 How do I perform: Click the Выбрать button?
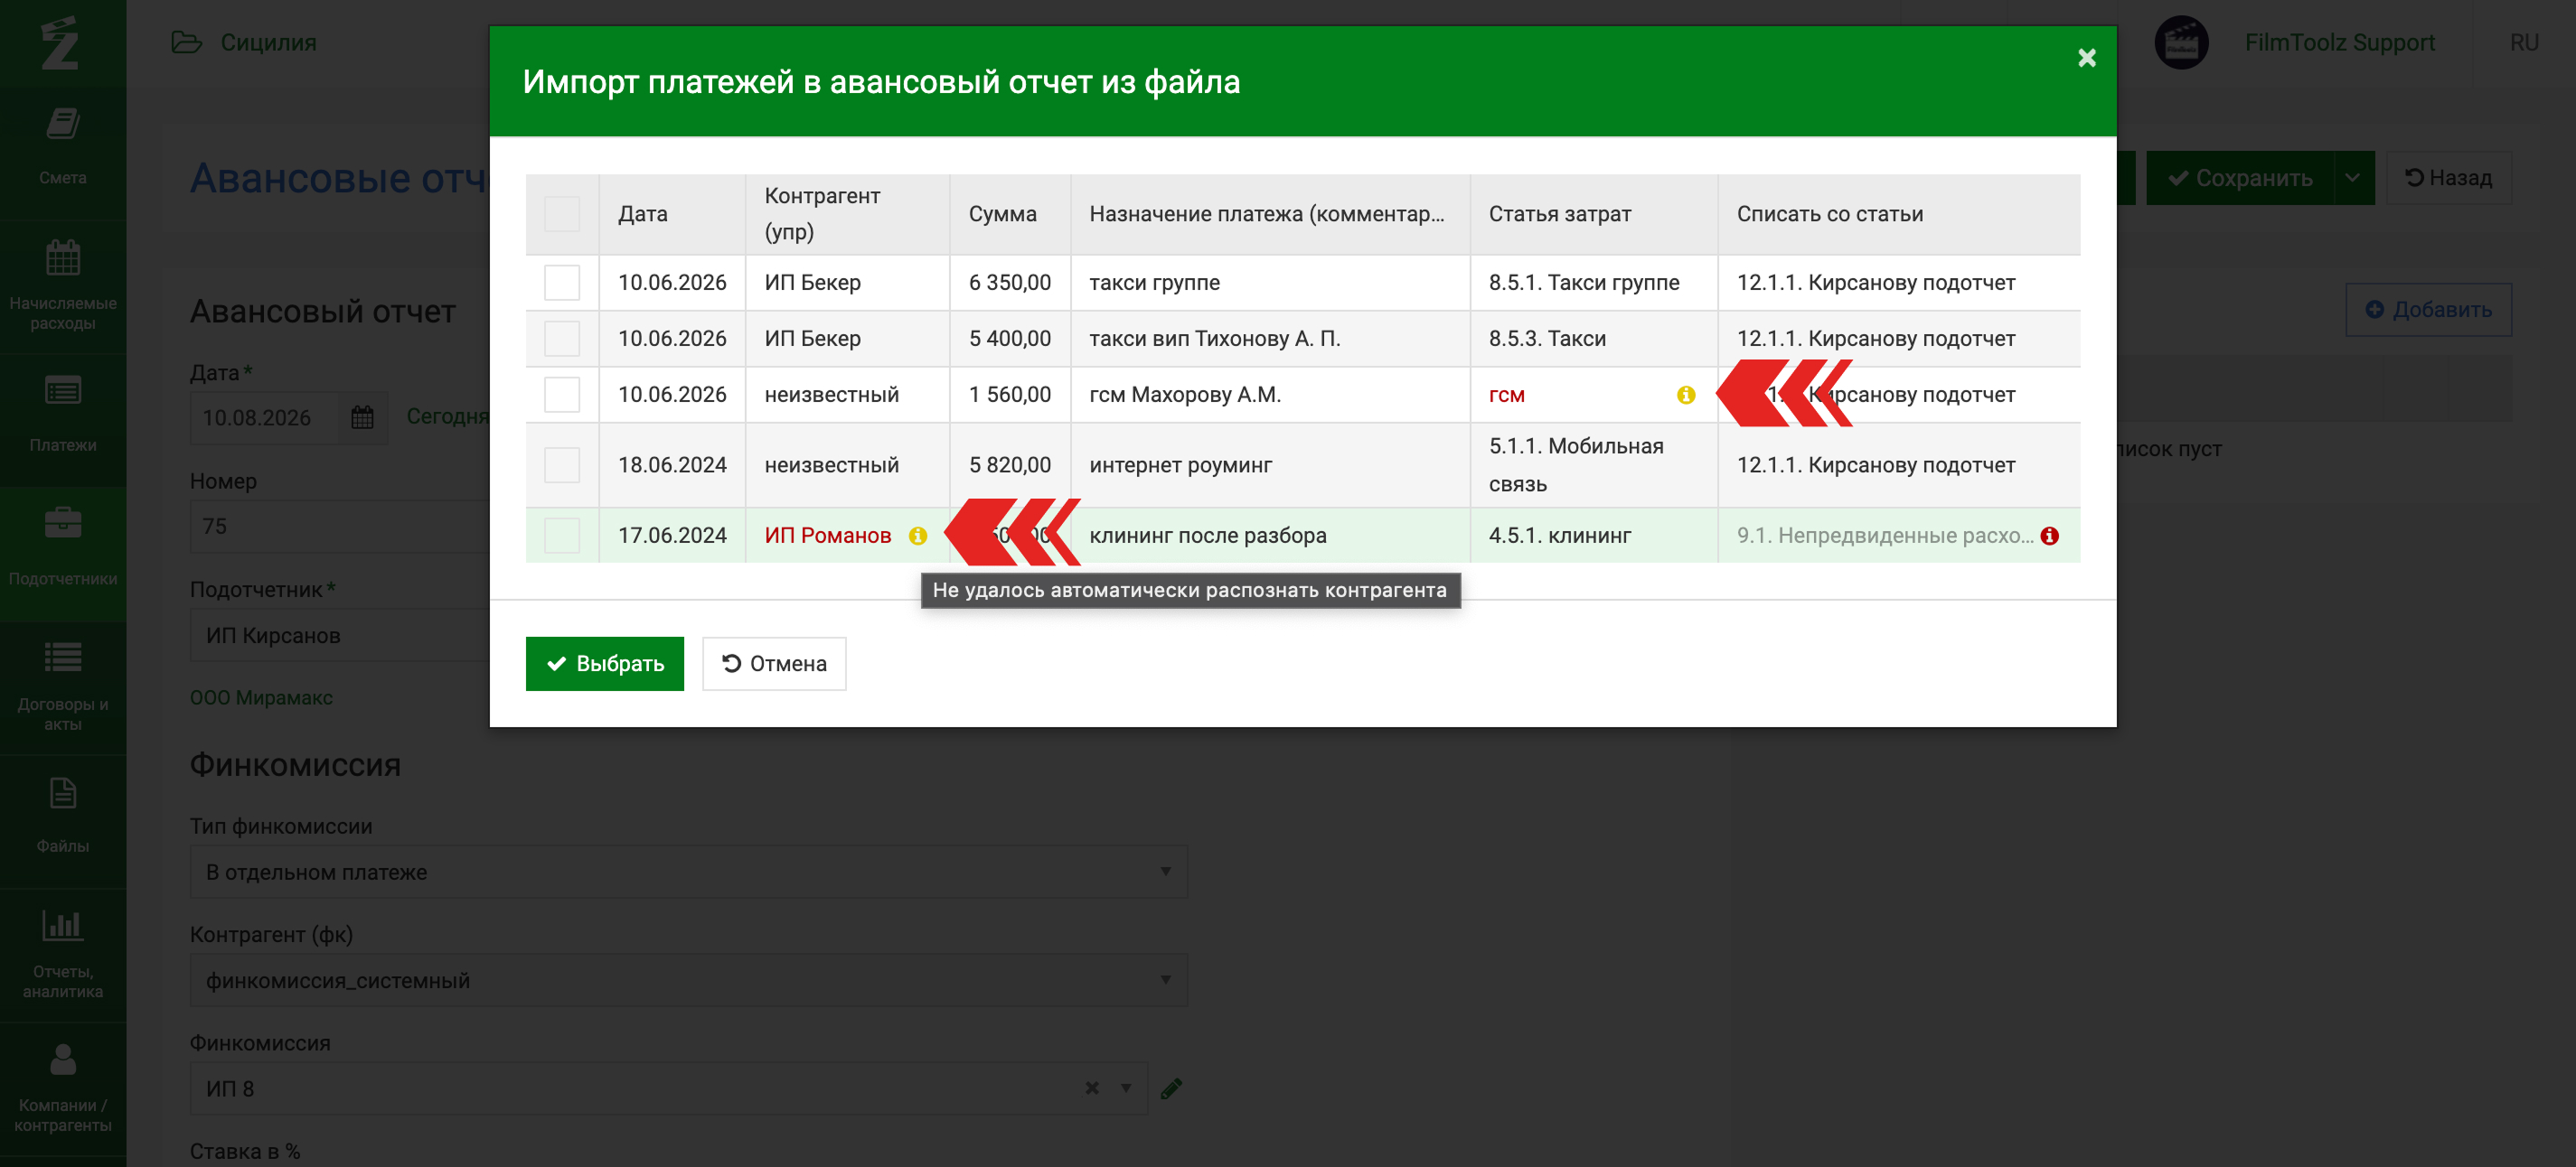pos(604,663)
